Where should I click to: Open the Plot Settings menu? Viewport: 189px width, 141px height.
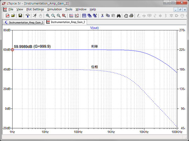click(35, 9)
